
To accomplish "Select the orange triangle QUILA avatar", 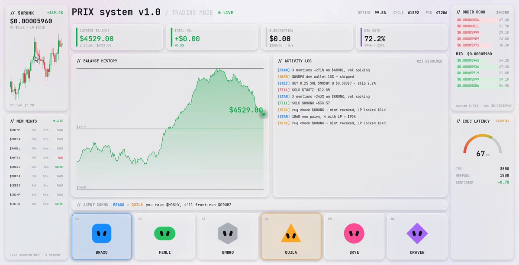I will tap(291, 233).
